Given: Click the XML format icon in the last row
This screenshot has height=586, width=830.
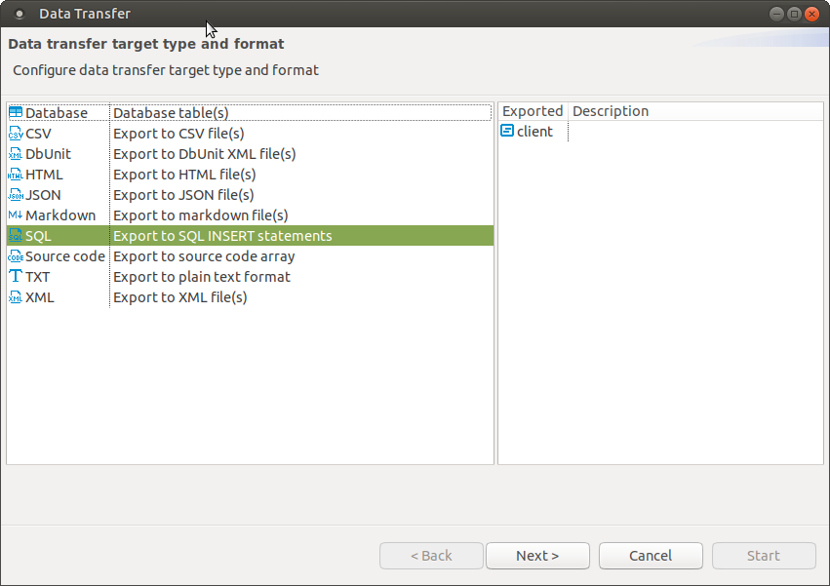Looking at the screenshot, I should click(16, 297).
